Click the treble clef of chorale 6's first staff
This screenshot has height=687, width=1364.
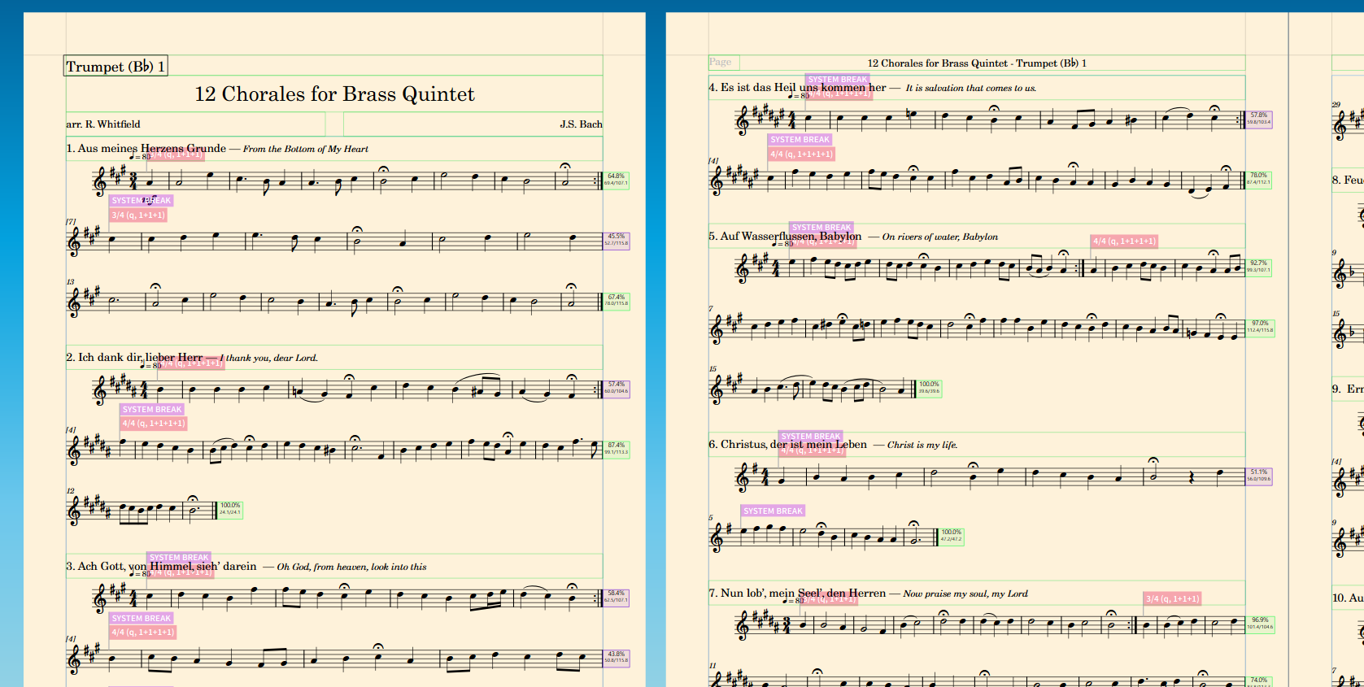pos(742,476)
